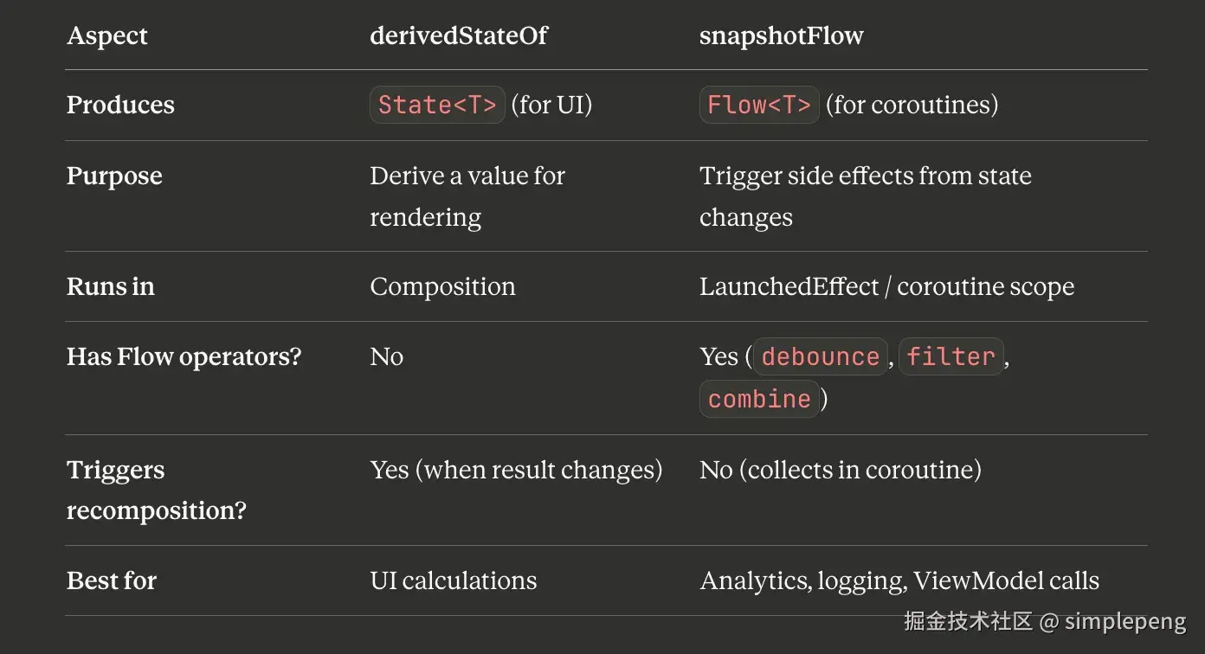Click the Produces row label
1205x654 pixels.
[x=120, y=105]
